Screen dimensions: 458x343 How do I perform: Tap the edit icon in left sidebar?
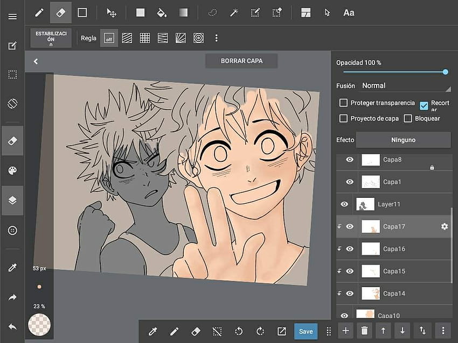coord(12,46)
